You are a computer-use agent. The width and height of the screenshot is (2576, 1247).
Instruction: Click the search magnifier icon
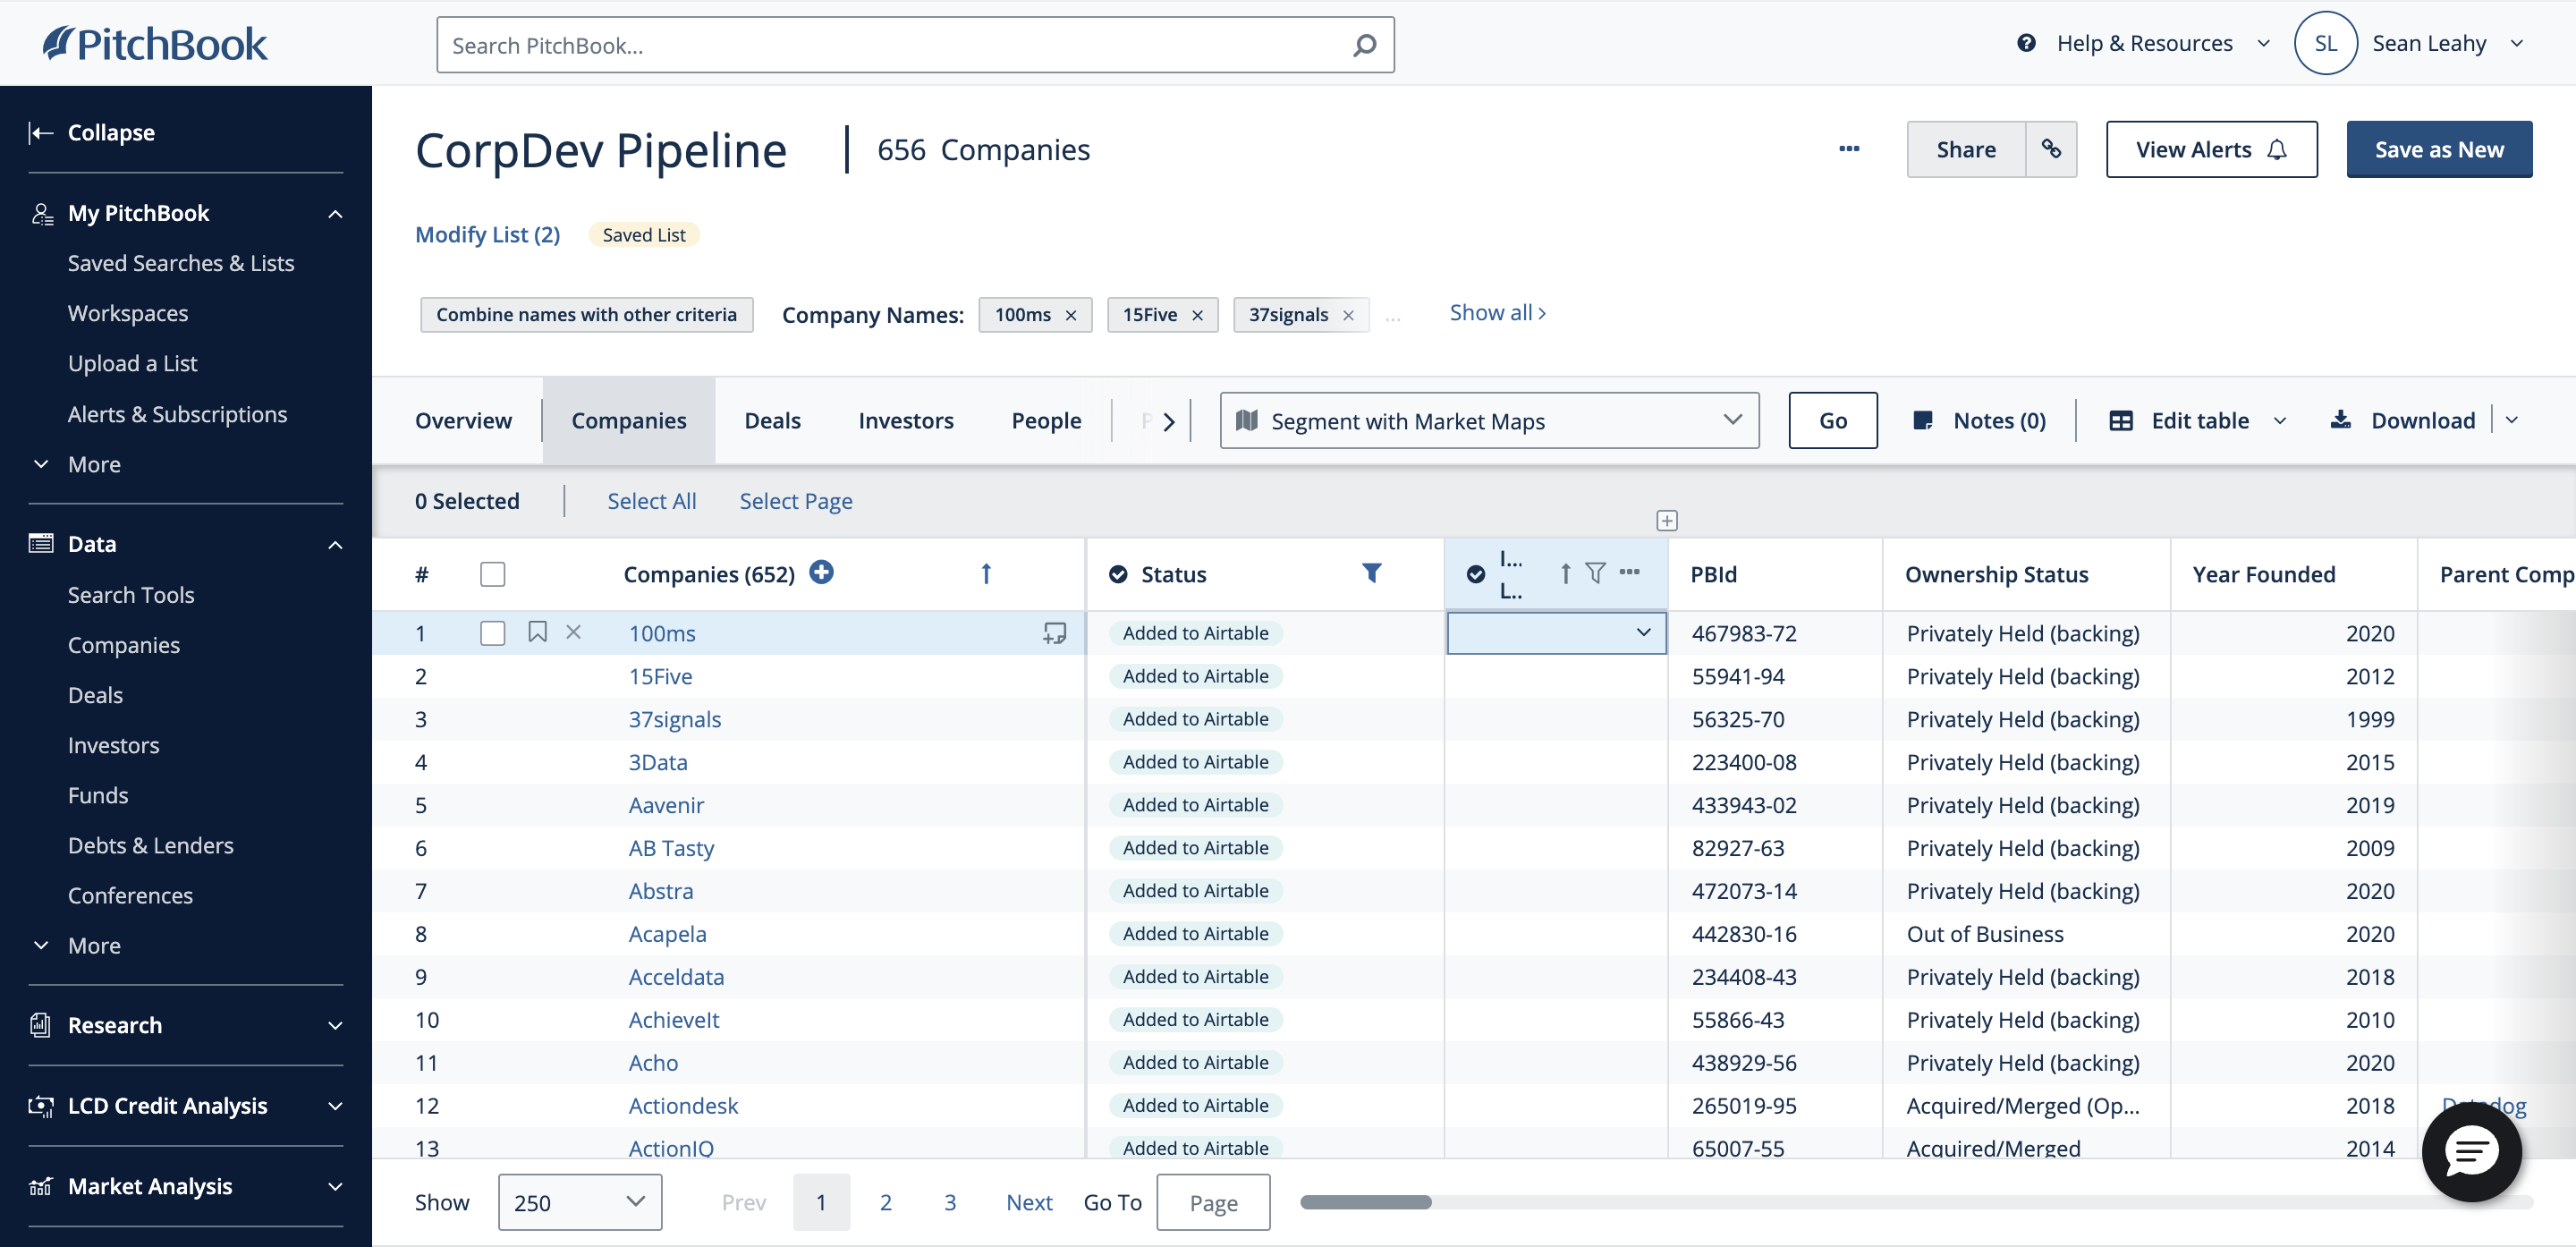click(1364, 45)
